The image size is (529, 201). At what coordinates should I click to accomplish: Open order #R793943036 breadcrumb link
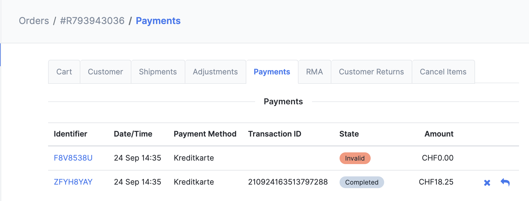pyautogui.click(x=92, y=21)
